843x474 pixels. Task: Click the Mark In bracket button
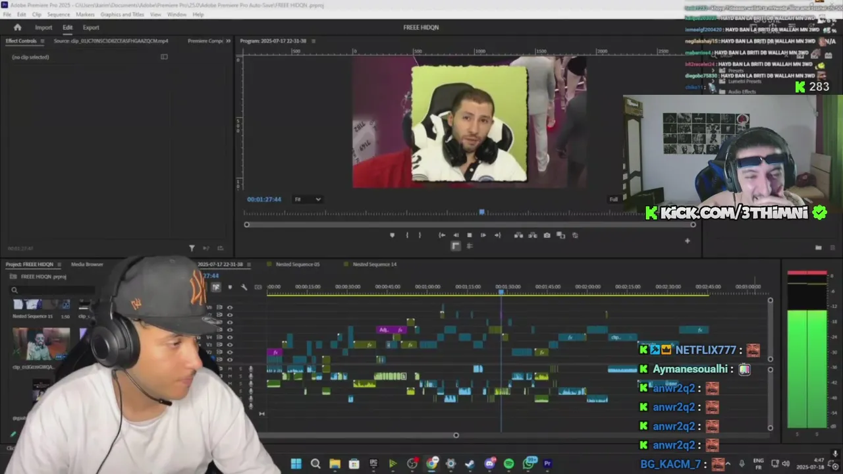pos(407,235)
